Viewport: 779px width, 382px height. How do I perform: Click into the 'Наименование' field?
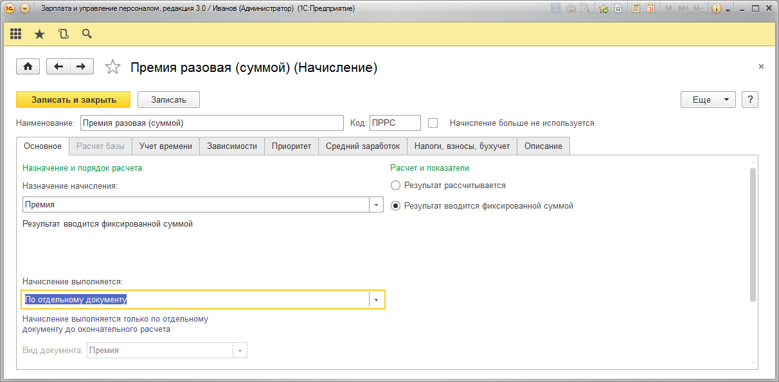(212, 123)
